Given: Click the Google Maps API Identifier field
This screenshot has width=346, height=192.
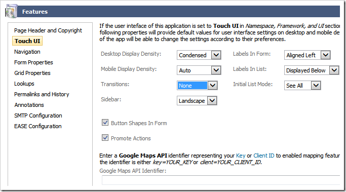Looking at the screenshot, I should [x=221, y=180].
